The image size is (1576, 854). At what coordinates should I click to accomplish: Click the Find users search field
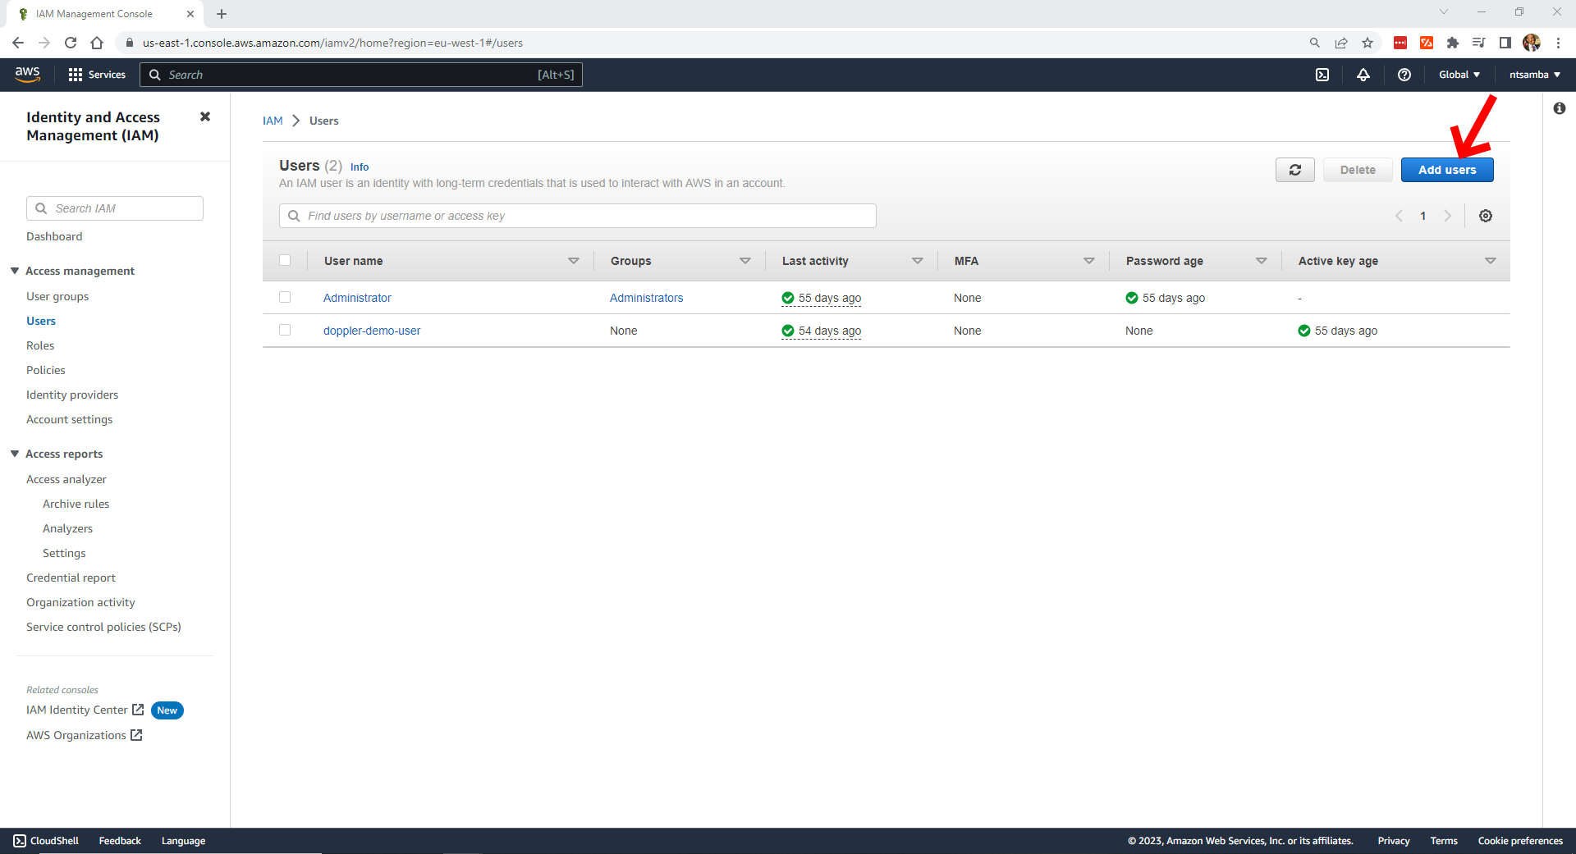pos(578,216)
